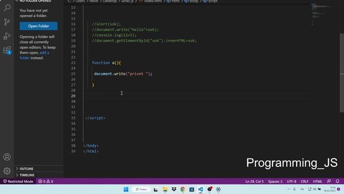Open the Windows Start menu

(126, 189)
